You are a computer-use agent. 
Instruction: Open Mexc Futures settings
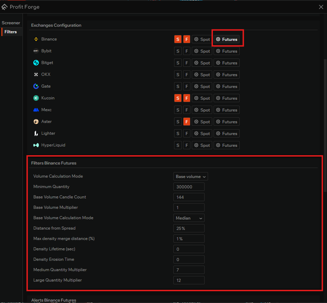(x=226, y=110)
